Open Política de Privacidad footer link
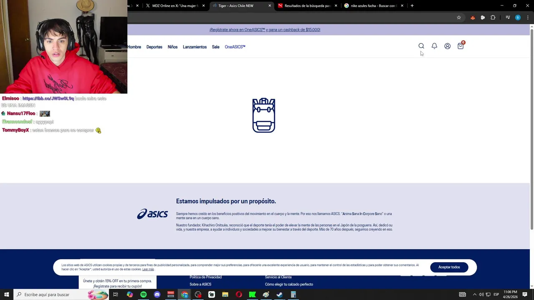This screenshot has height=300, width=534. [206, 277]
